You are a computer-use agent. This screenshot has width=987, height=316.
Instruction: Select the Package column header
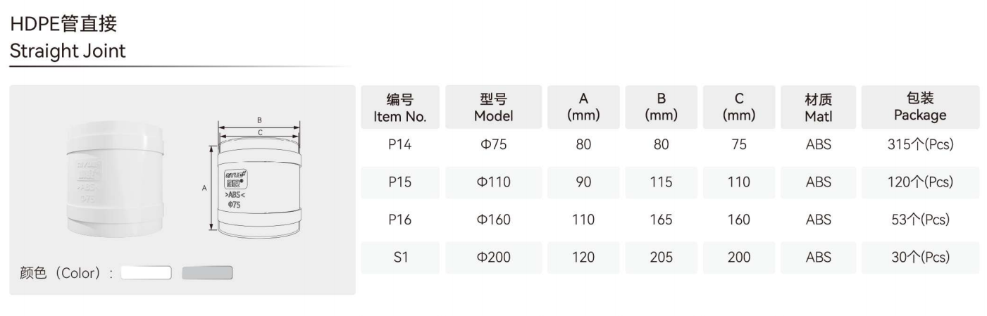(920, 108)
